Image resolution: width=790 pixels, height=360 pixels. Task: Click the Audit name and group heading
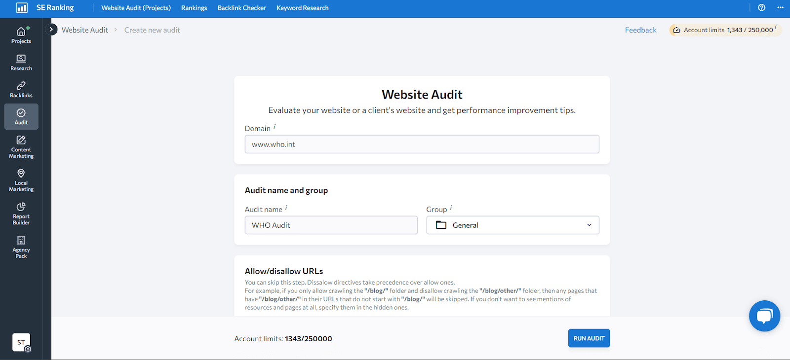pos(286,190)
